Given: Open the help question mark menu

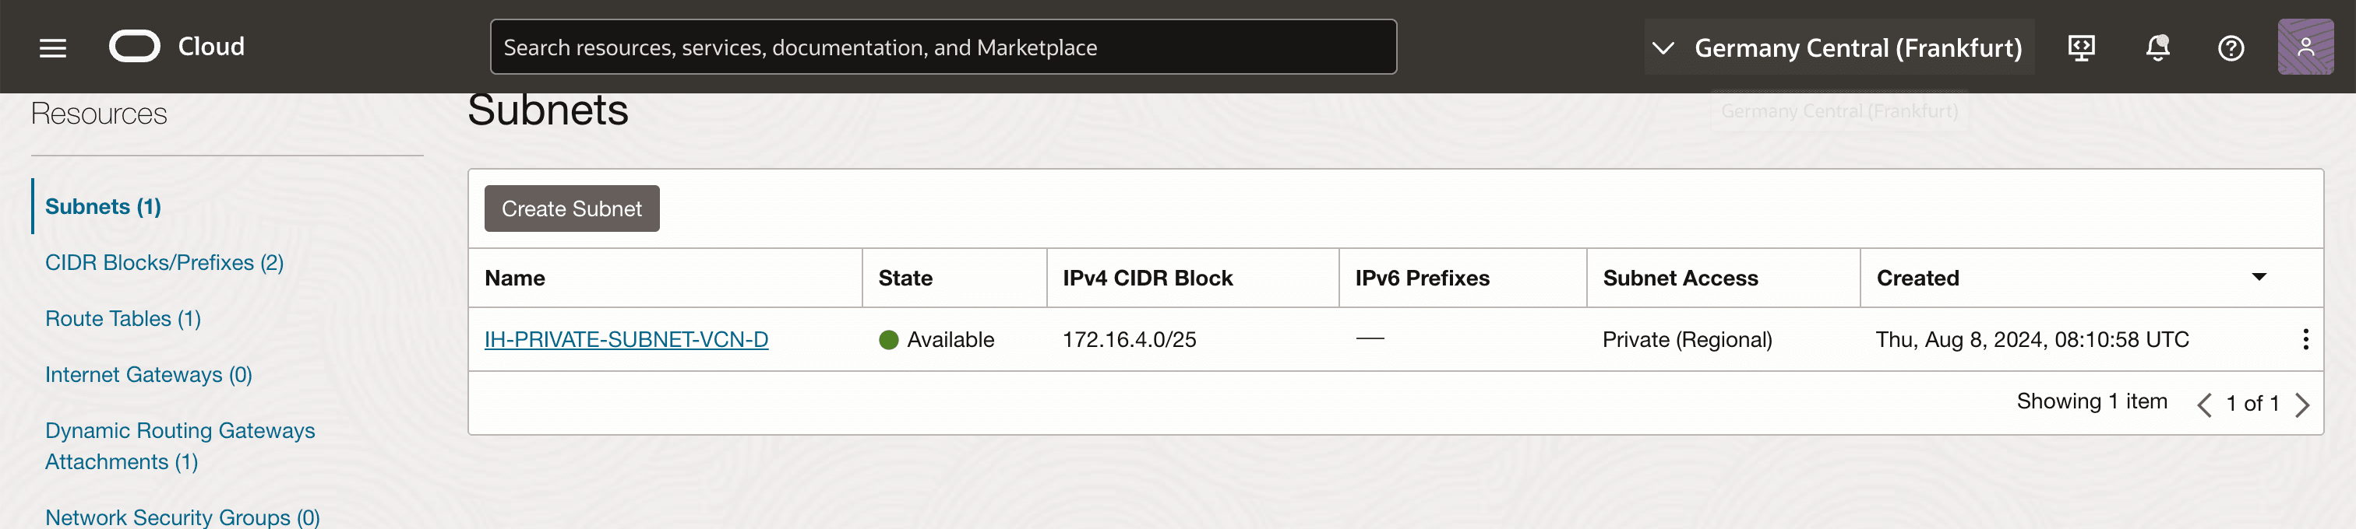Looking at the screenshot, I should click(x=2230, y=47).
